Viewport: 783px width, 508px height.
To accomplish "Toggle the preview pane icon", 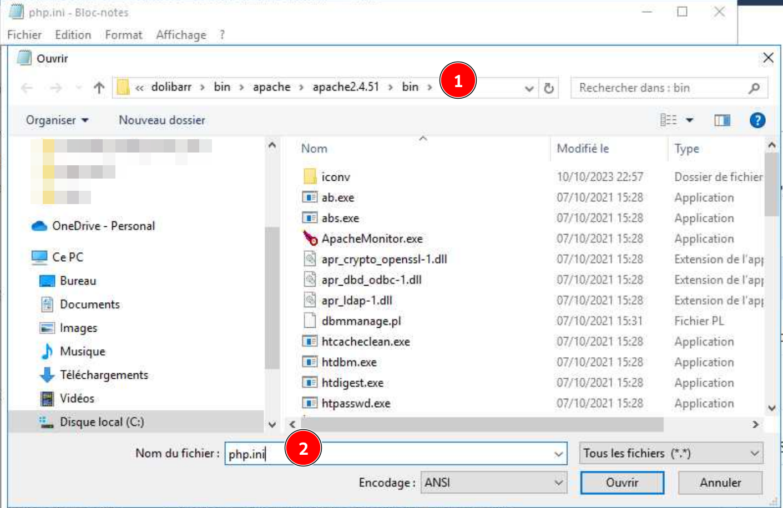I will [722, 120].
